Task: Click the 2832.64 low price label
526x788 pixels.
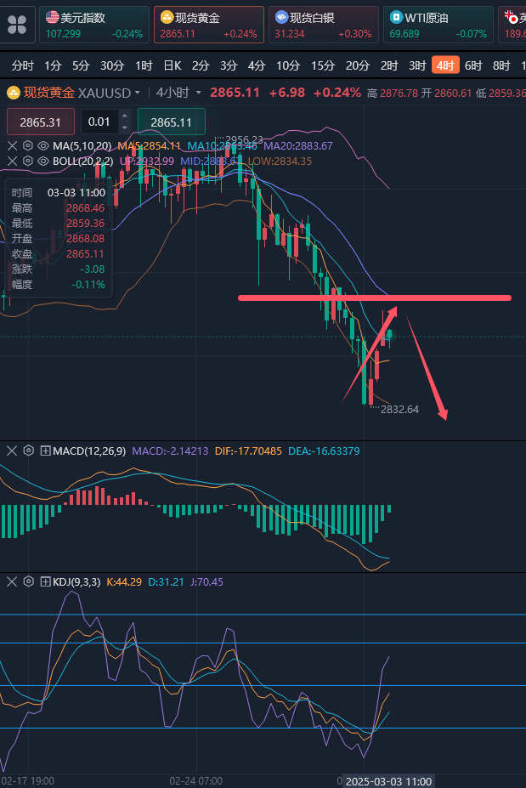Action: click(399, 410)
